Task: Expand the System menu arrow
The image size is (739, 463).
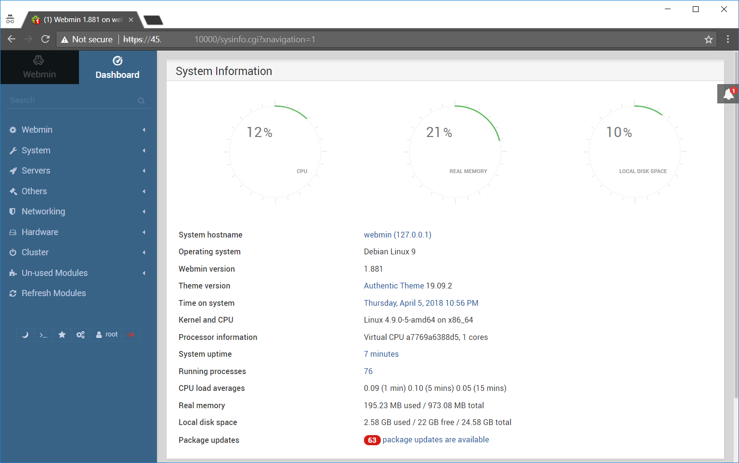Action: click(144, 150)
